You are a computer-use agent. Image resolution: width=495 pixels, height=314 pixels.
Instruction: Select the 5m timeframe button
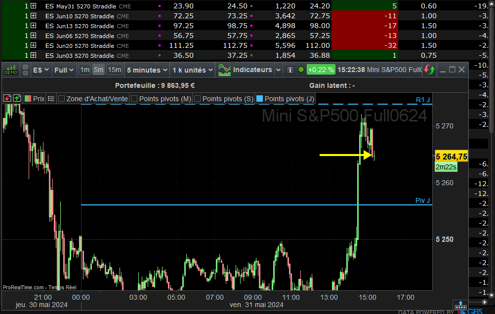pyautogui.click(x=98, y=70)
